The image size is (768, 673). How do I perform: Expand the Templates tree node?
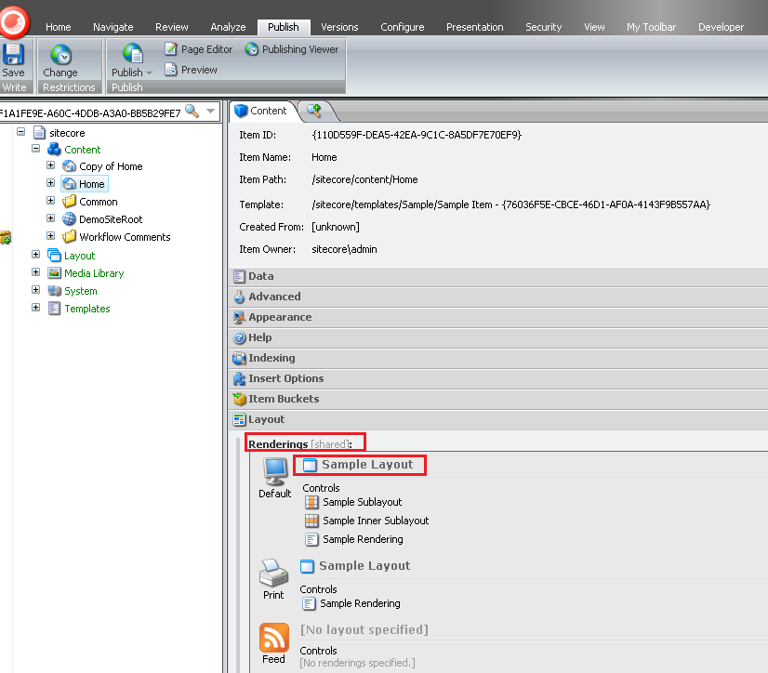(35, 307)
